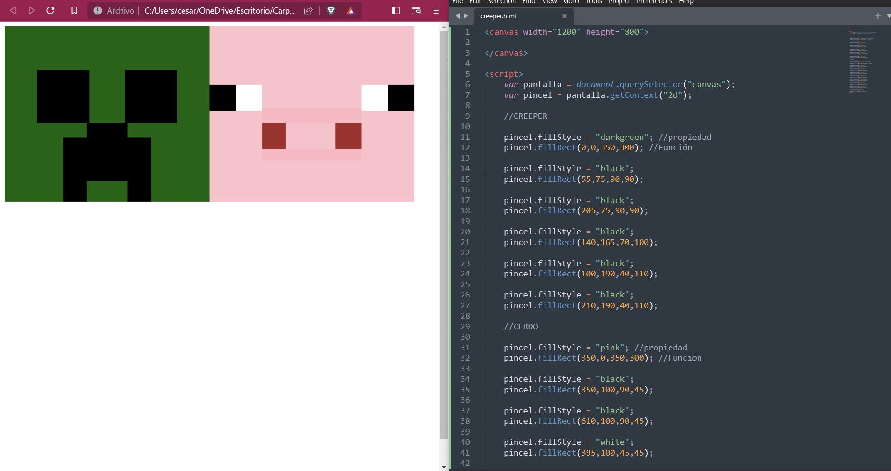Click the getContext("2d") code
Viewport: 891px width, 471px height.
click(648, 95)
